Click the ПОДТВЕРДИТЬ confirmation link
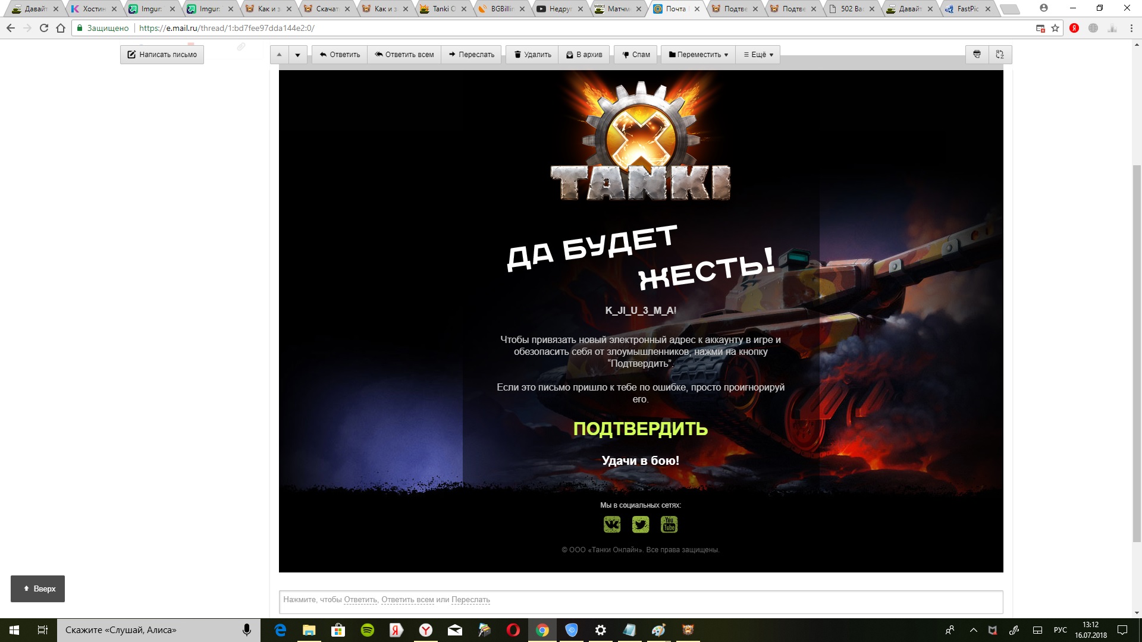The width and height of the screenshot is (1142, 642). [x=641, y=429]
